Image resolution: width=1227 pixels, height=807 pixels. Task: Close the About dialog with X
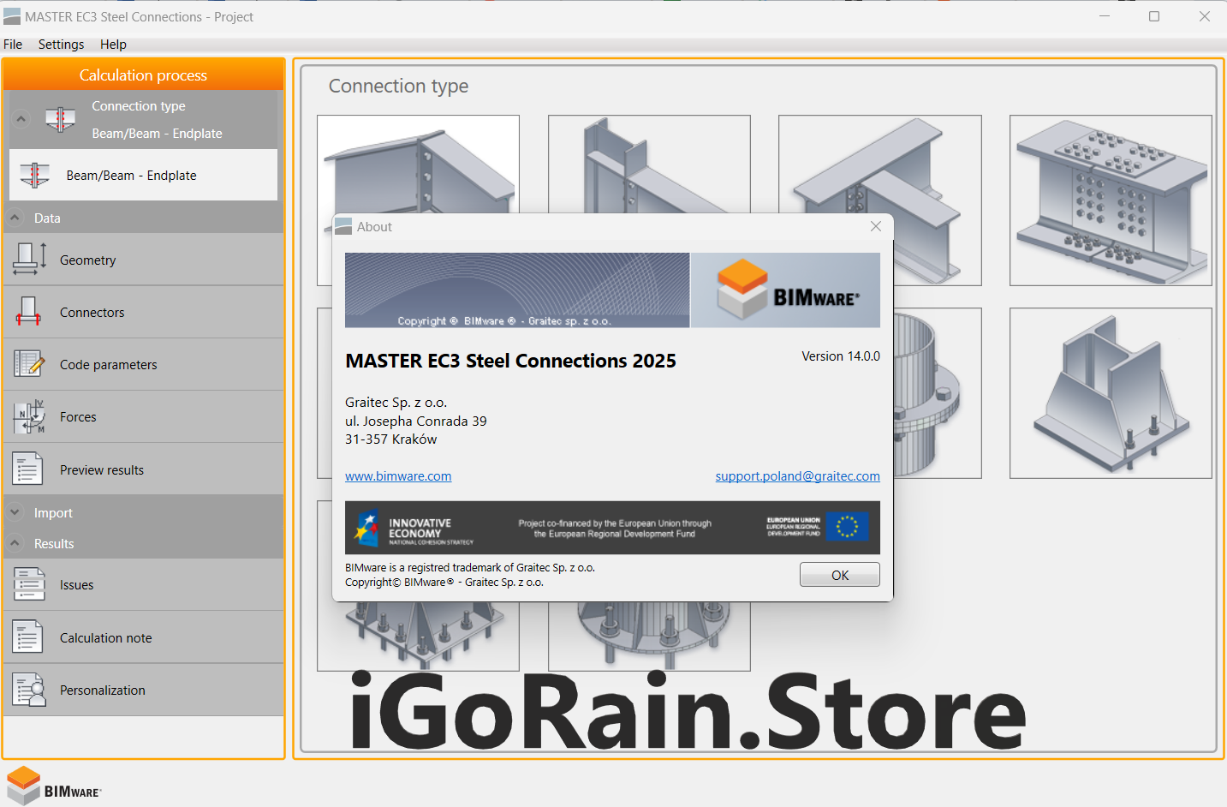[x=875, y=226]
